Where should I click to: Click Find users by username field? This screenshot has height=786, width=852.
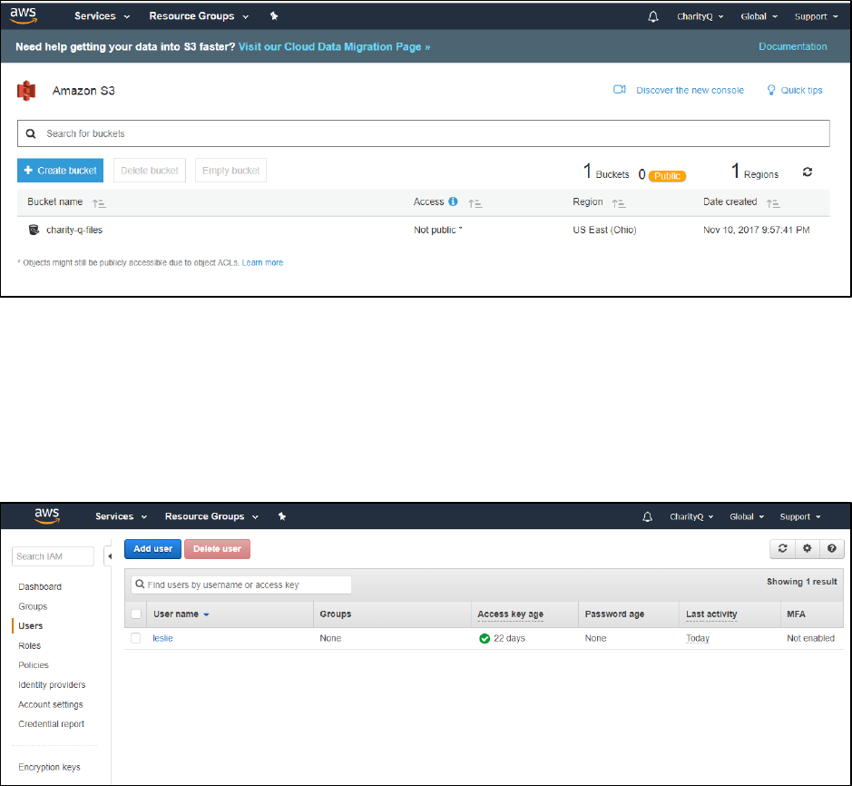tap(241, 585)
